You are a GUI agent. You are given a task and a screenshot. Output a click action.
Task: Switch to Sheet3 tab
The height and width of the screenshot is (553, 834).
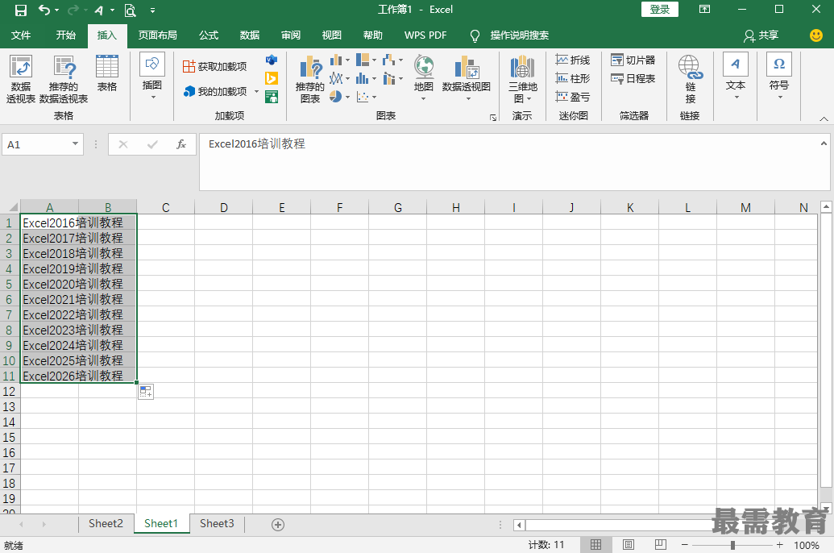coord(217,524)
